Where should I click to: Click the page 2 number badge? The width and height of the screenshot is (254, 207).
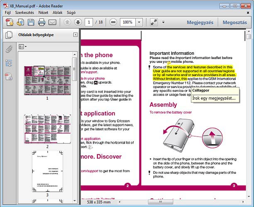[127, 185]
